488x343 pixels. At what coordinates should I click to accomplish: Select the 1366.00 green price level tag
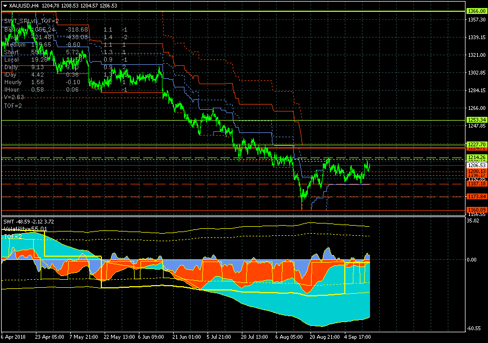coord(476,11)
